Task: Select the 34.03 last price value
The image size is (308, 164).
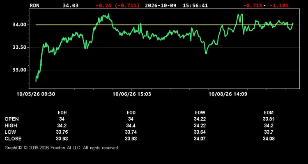Action: [x=71, y=5]
